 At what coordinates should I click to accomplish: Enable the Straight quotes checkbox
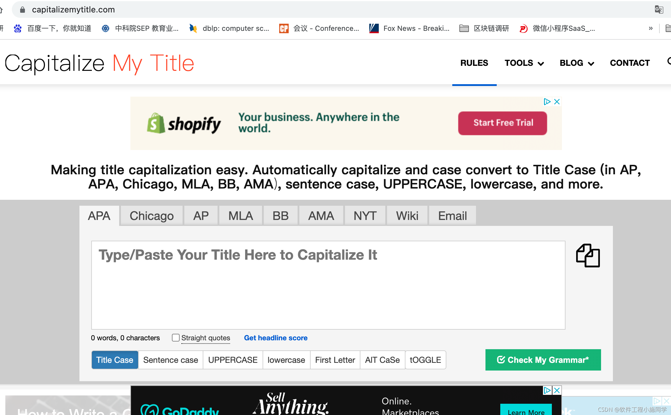175,337
